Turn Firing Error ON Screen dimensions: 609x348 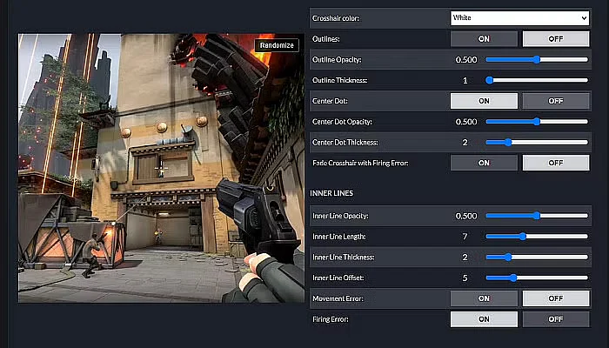click(x=484, y=319)
